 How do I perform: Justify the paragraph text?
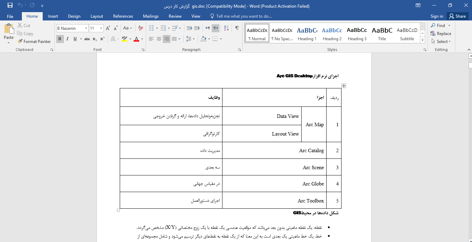coord(174,39)
